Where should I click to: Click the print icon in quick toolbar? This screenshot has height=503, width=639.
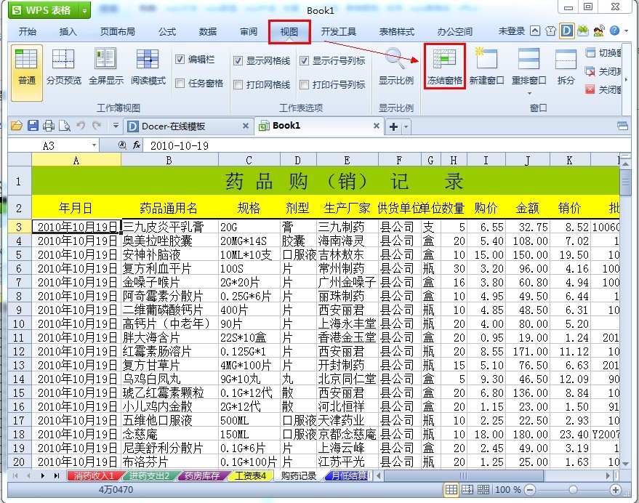click(x=49, y=126)
